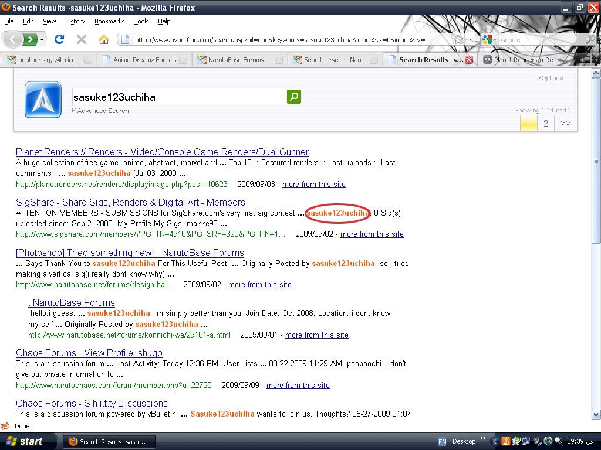The width and height of the screenshot is (601, 450).
Task: Open 'Chaos Forums - S.h.i.t.ty Discussions'
Action: click(92, 403)
